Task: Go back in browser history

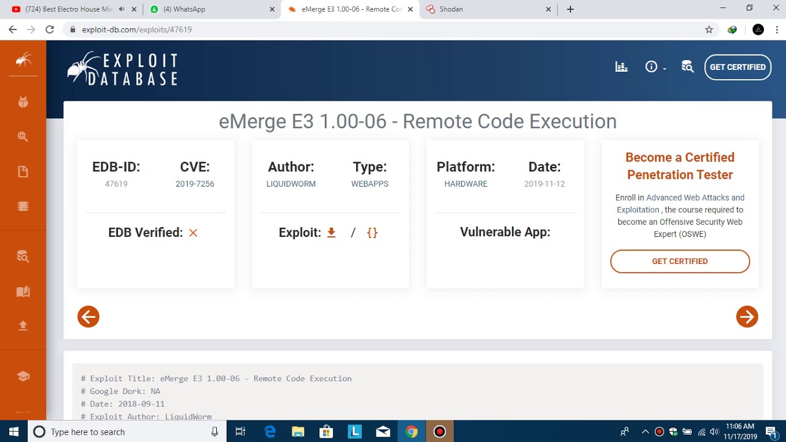Action: [x=12, y=29]
